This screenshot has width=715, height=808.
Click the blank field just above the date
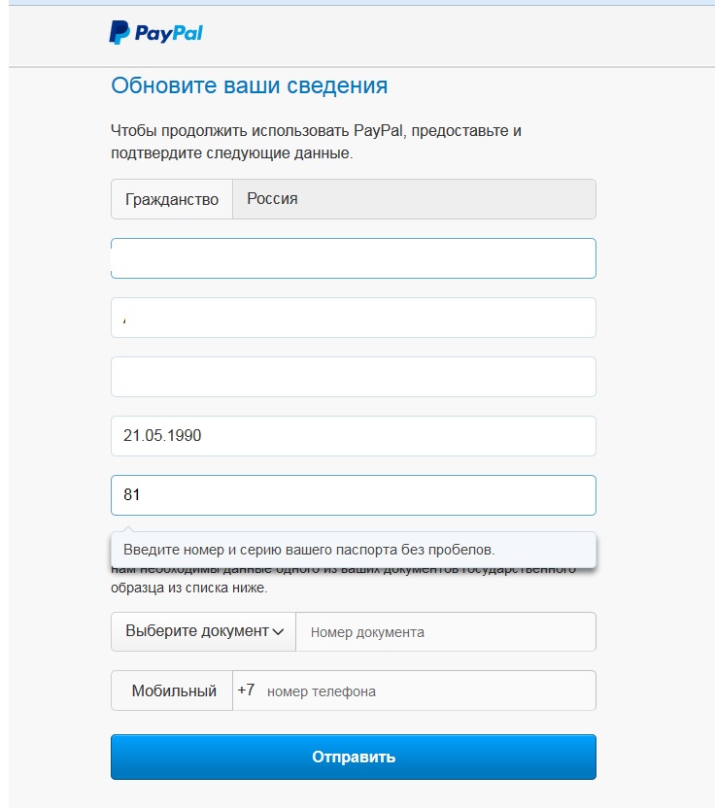(353, 377)
